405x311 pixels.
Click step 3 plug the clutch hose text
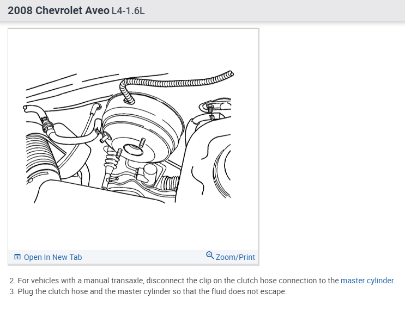pyautogui.click(x=148, y=291)
